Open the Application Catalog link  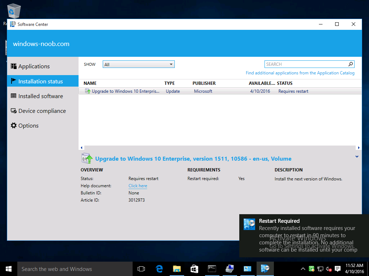pos(300,73)
